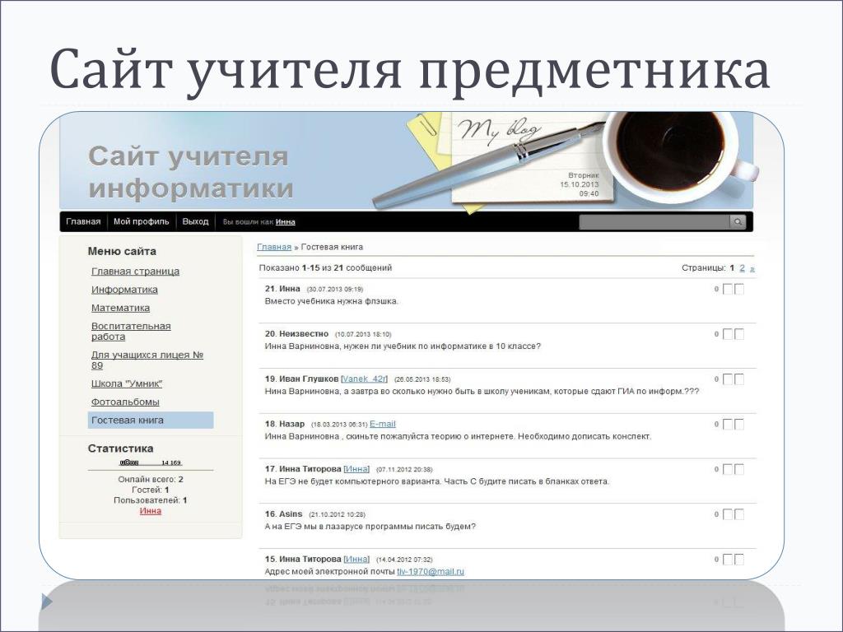Click the "Статистика" heading

tap(120, 448)
